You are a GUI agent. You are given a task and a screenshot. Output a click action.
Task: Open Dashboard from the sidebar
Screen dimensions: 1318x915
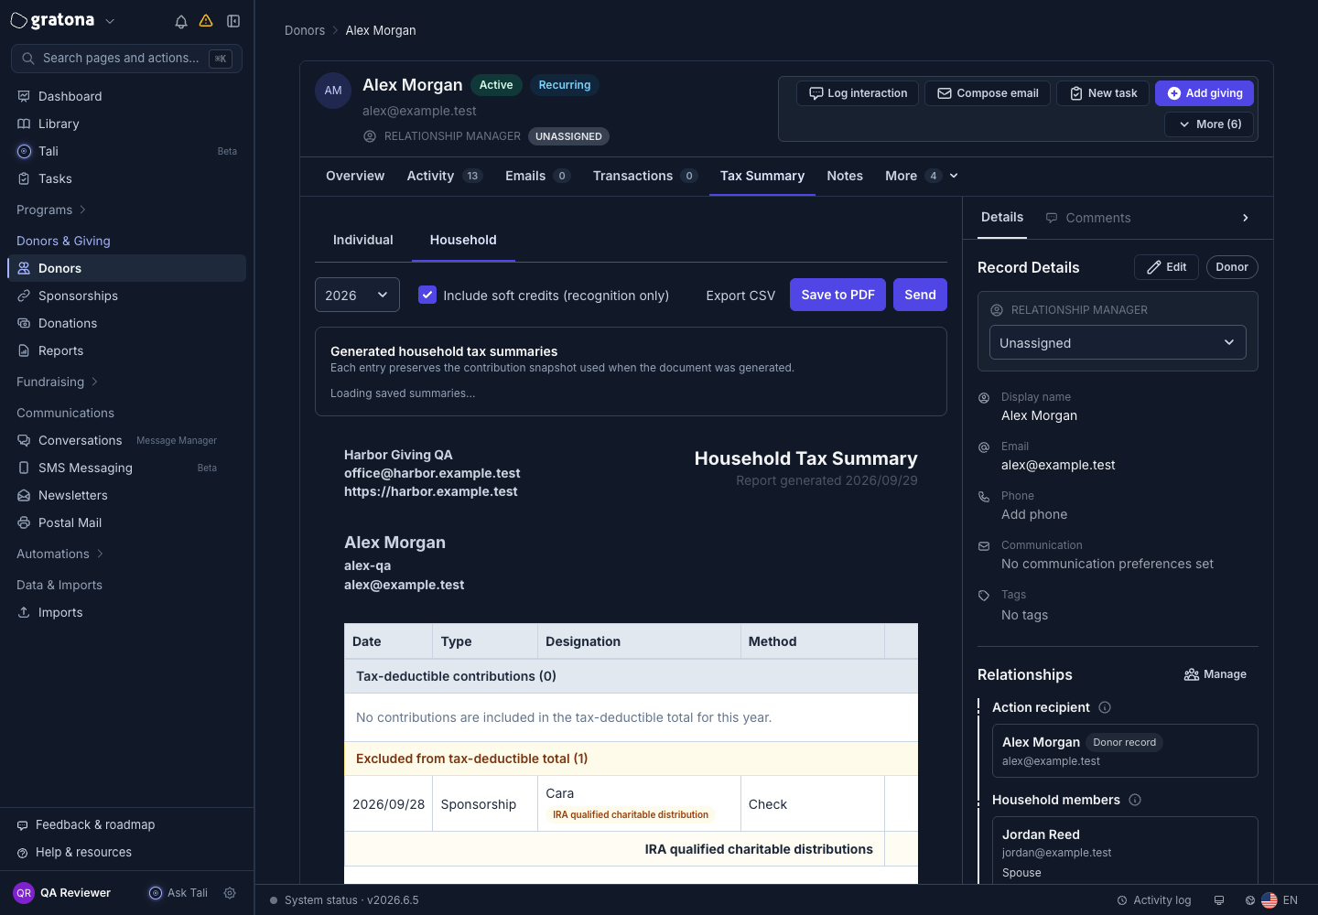126,96
